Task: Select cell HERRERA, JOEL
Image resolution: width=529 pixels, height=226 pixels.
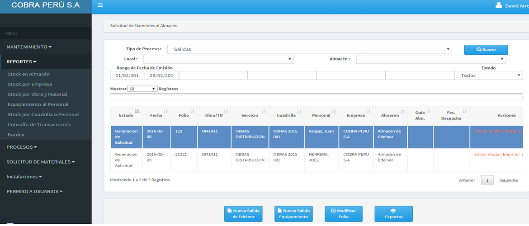Action: 321,160
